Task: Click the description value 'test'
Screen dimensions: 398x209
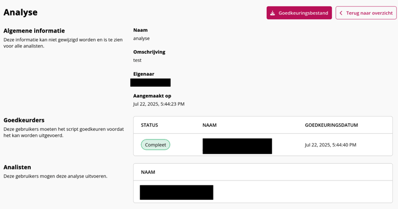Action: (x=137, y=60)
